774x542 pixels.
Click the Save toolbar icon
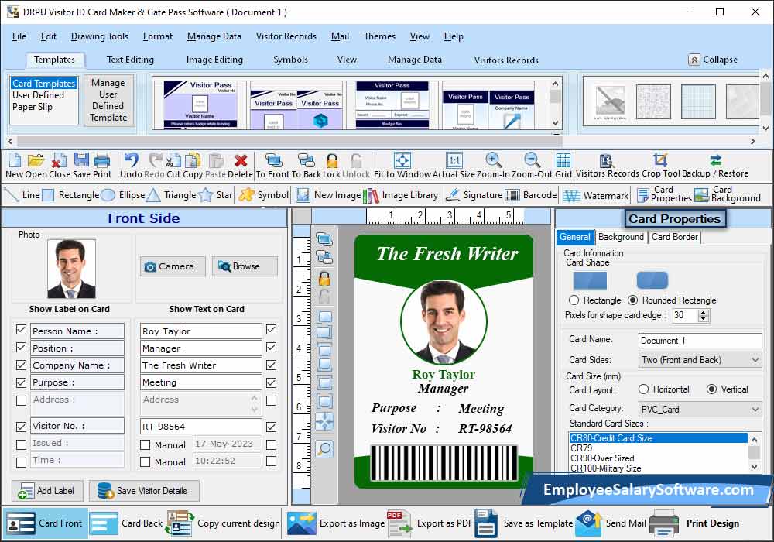coord(81,160)
